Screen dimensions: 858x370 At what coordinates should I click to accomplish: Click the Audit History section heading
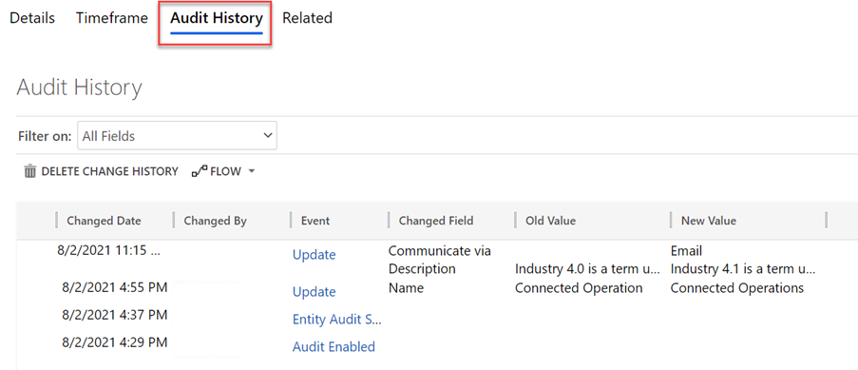coord(80,88)
